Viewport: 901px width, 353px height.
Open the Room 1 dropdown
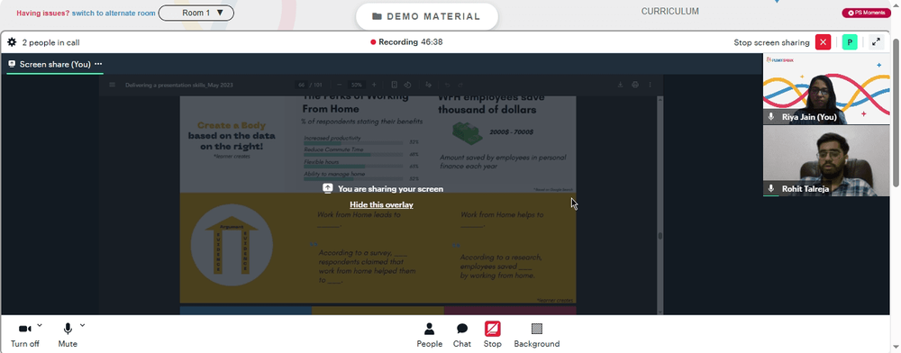point(196,13)
